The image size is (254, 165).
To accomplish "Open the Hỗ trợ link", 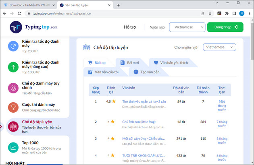I will (131, 27).
